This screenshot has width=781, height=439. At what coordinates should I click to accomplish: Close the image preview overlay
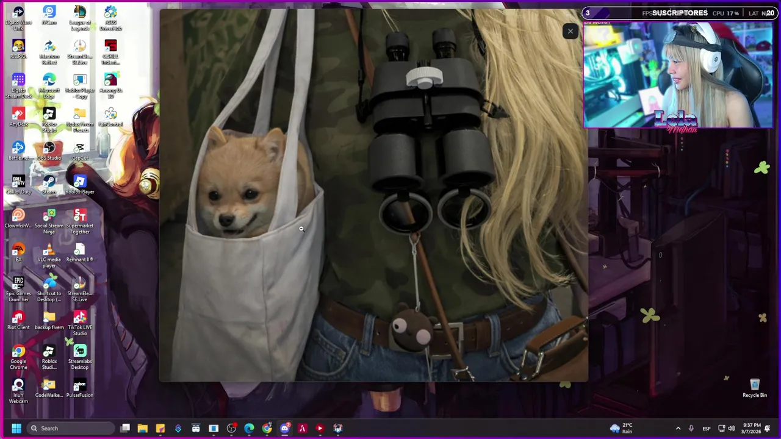[570, 31]
